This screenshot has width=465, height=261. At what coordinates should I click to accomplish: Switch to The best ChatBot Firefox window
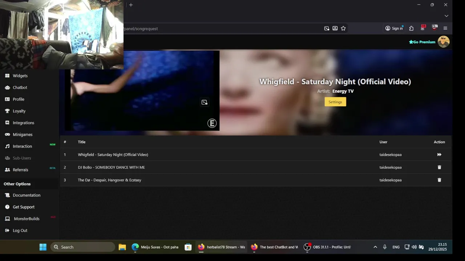click(x=274, y=247)
